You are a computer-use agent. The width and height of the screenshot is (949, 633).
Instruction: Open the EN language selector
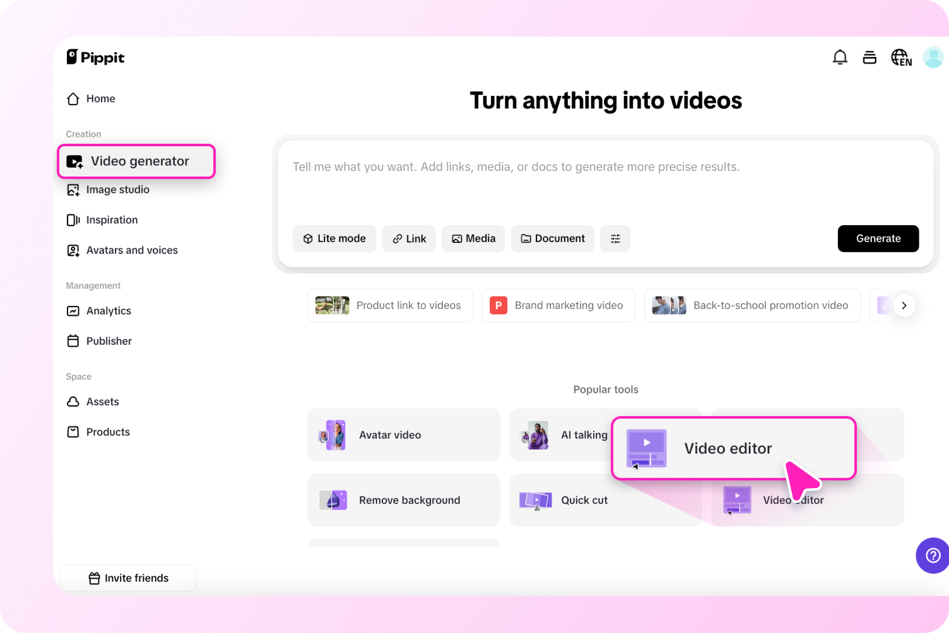pyautogui.click(x=901, y=57)
